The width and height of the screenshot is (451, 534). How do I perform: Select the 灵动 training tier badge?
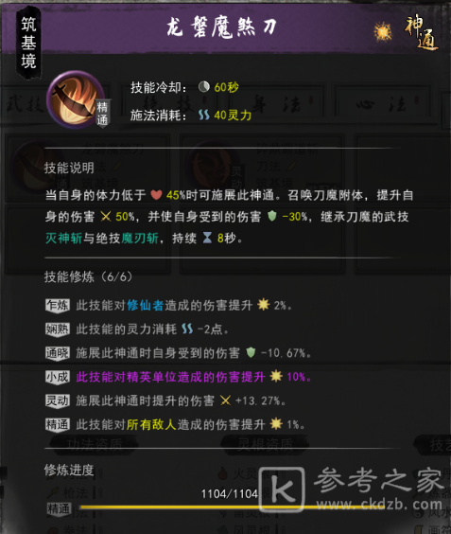point(58,400)
